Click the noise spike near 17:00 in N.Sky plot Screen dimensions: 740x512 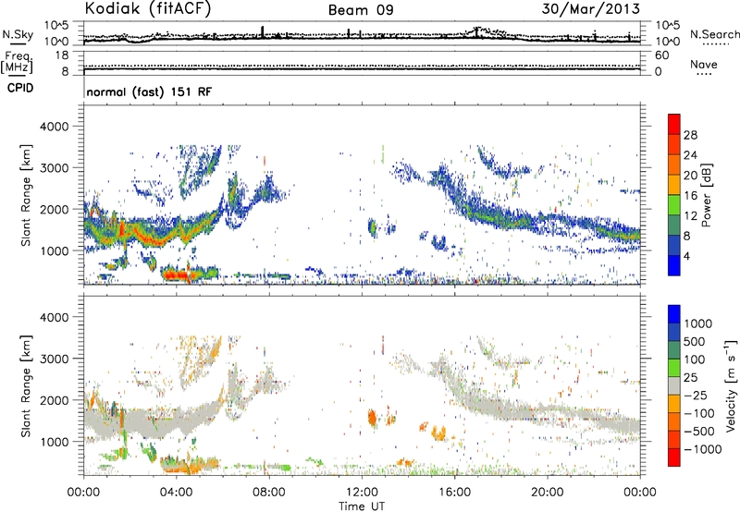[x=477, y=32]
